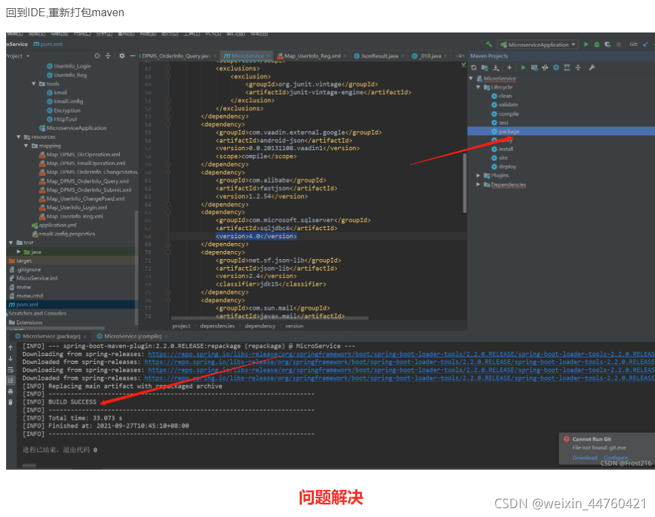Viewport: 655px width, 517px height.
Task: Collapse the Lifecycle node in Maven panel
Action: (x=479, y=87)
